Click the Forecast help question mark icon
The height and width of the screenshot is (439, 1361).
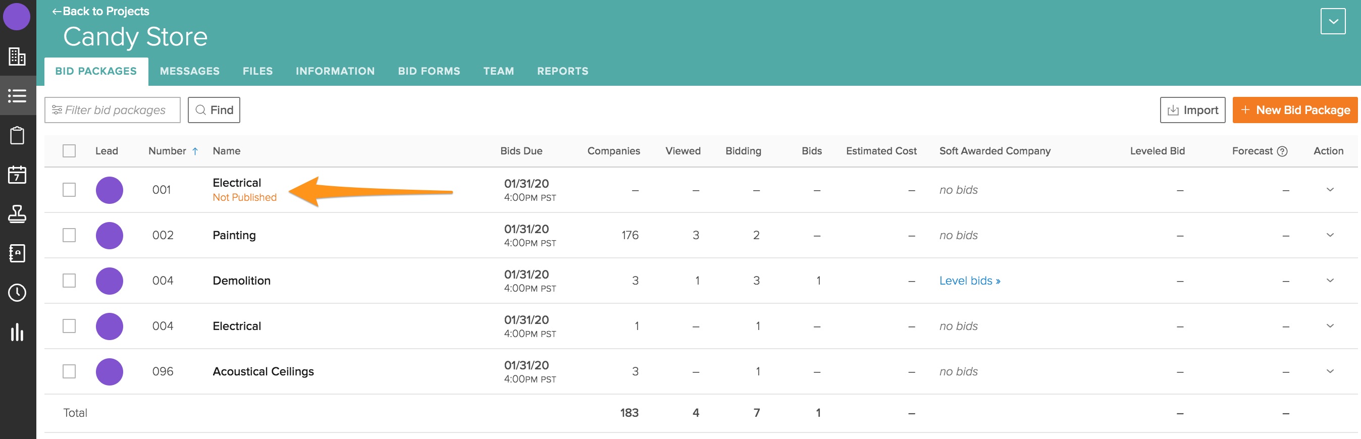point(1282,151)
